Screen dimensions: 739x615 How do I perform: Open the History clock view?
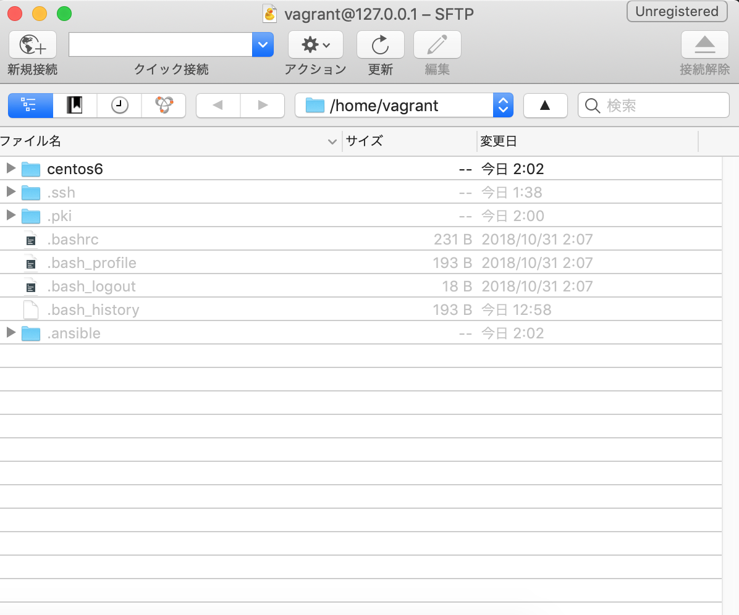point(119,106)
